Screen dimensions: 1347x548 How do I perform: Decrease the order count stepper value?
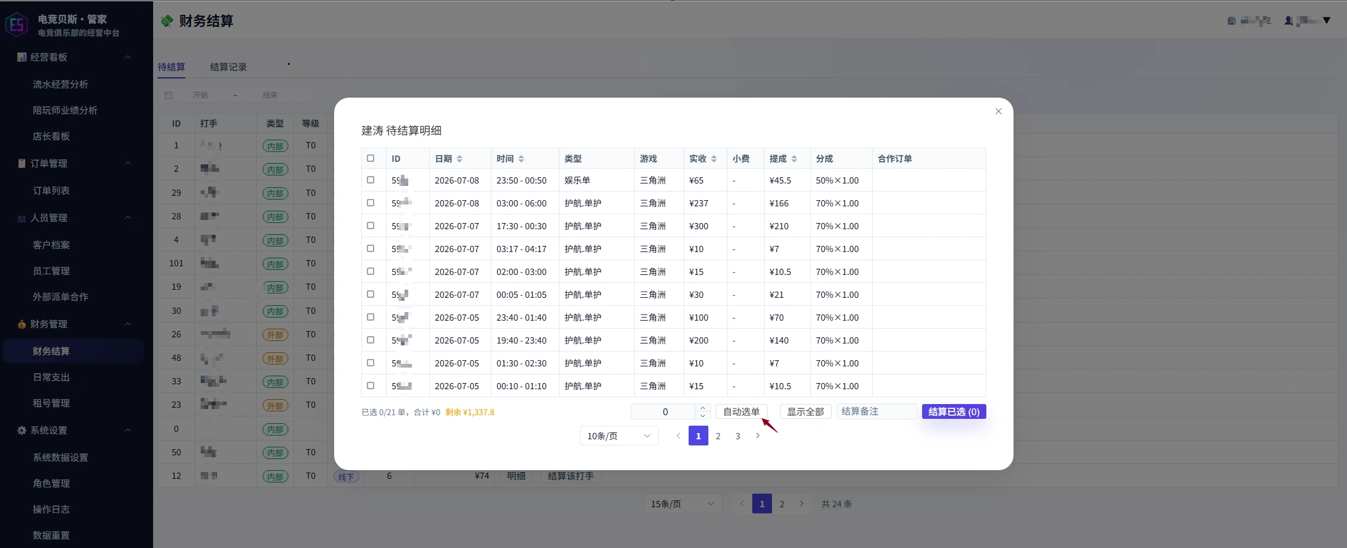(703, 415)
